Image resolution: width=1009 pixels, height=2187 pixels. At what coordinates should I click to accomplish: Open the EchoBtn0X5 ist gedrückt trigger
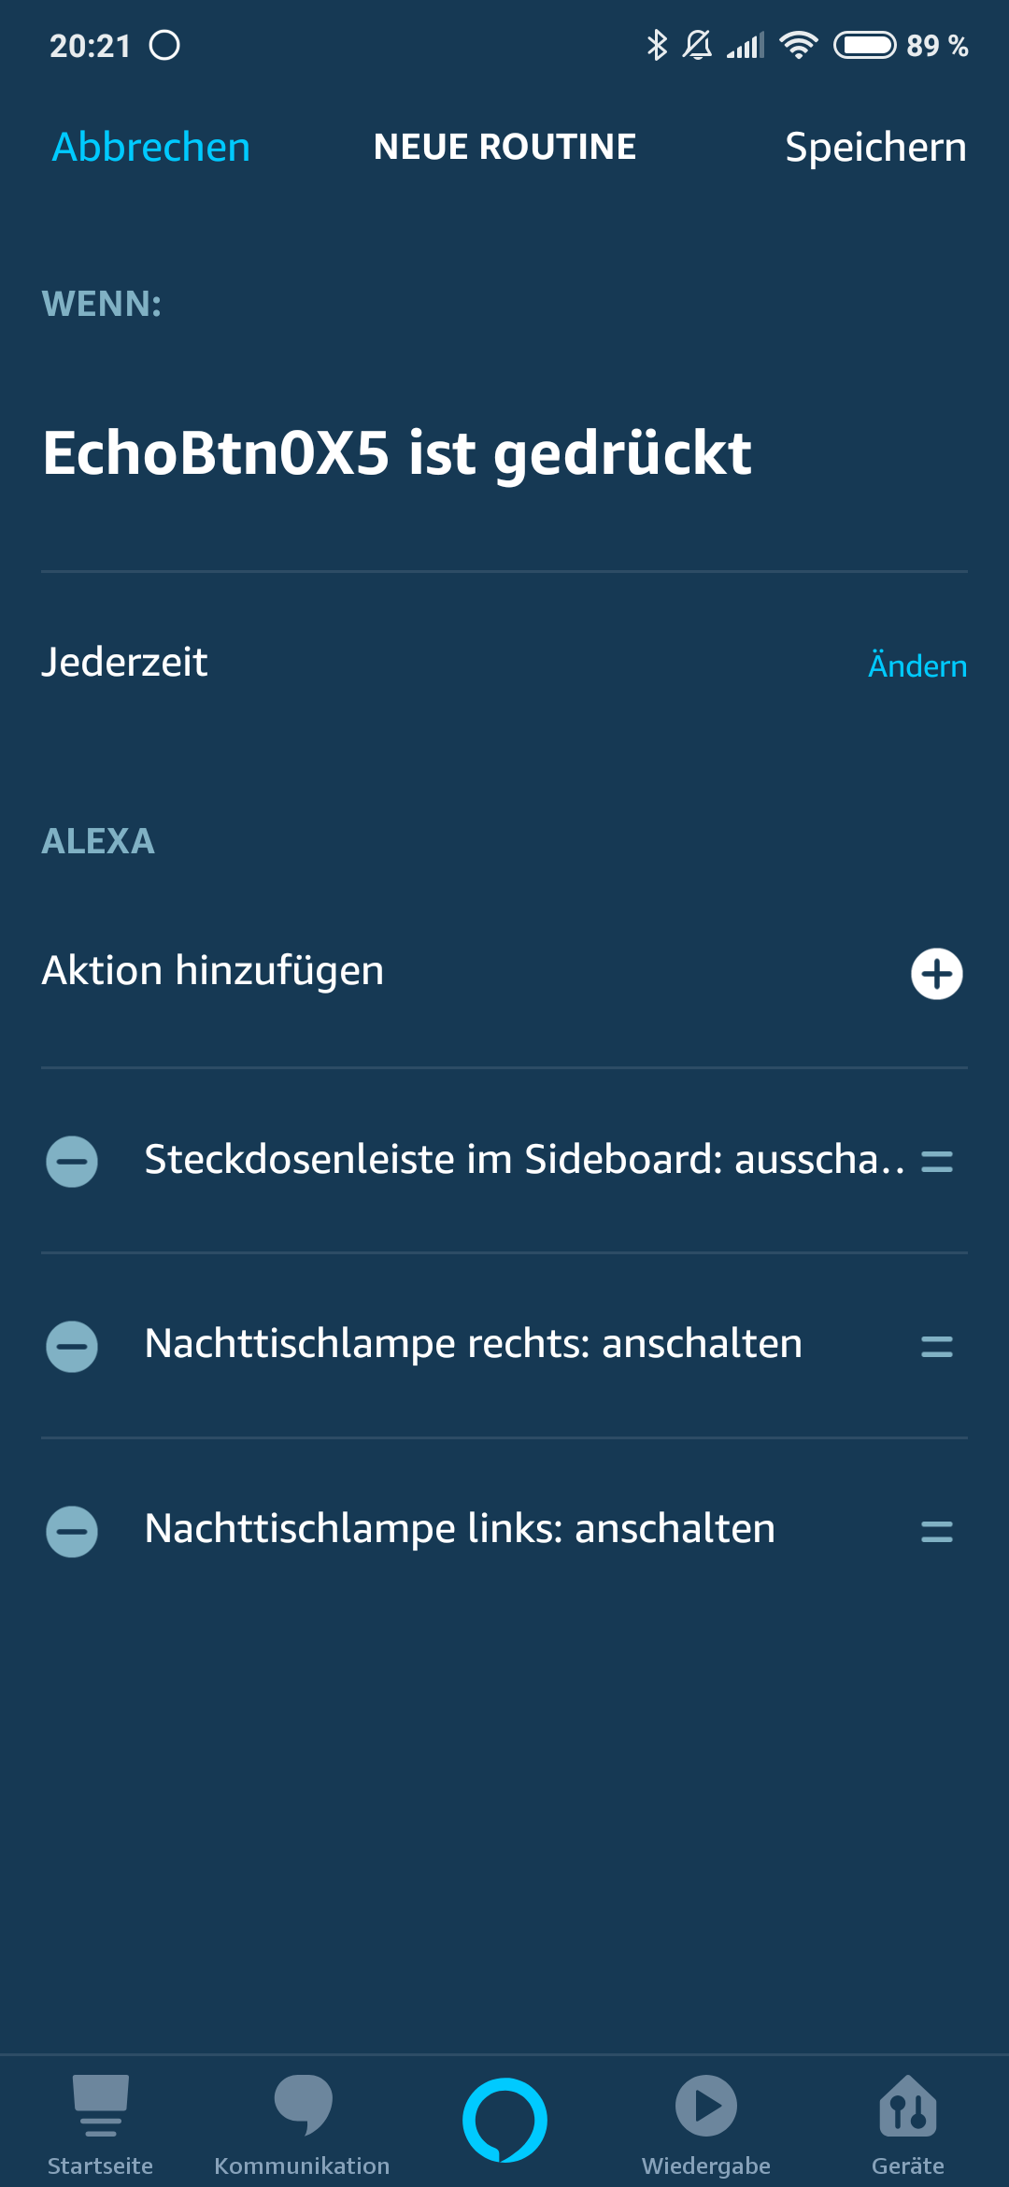point(397,453)
